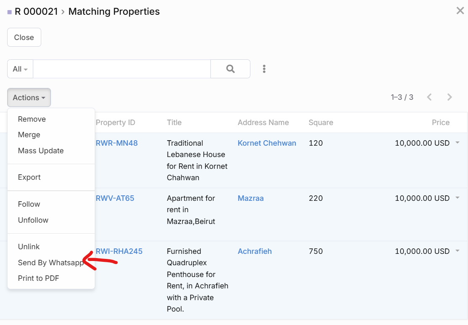The height and width of the screenshot is (325, 468).
Task: Open the three-dot options menu
Action: point(264,69)
